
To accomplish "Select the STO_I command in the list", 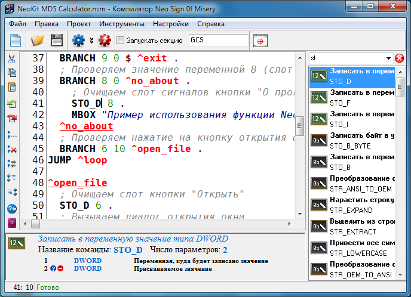I will pos(352,119).
